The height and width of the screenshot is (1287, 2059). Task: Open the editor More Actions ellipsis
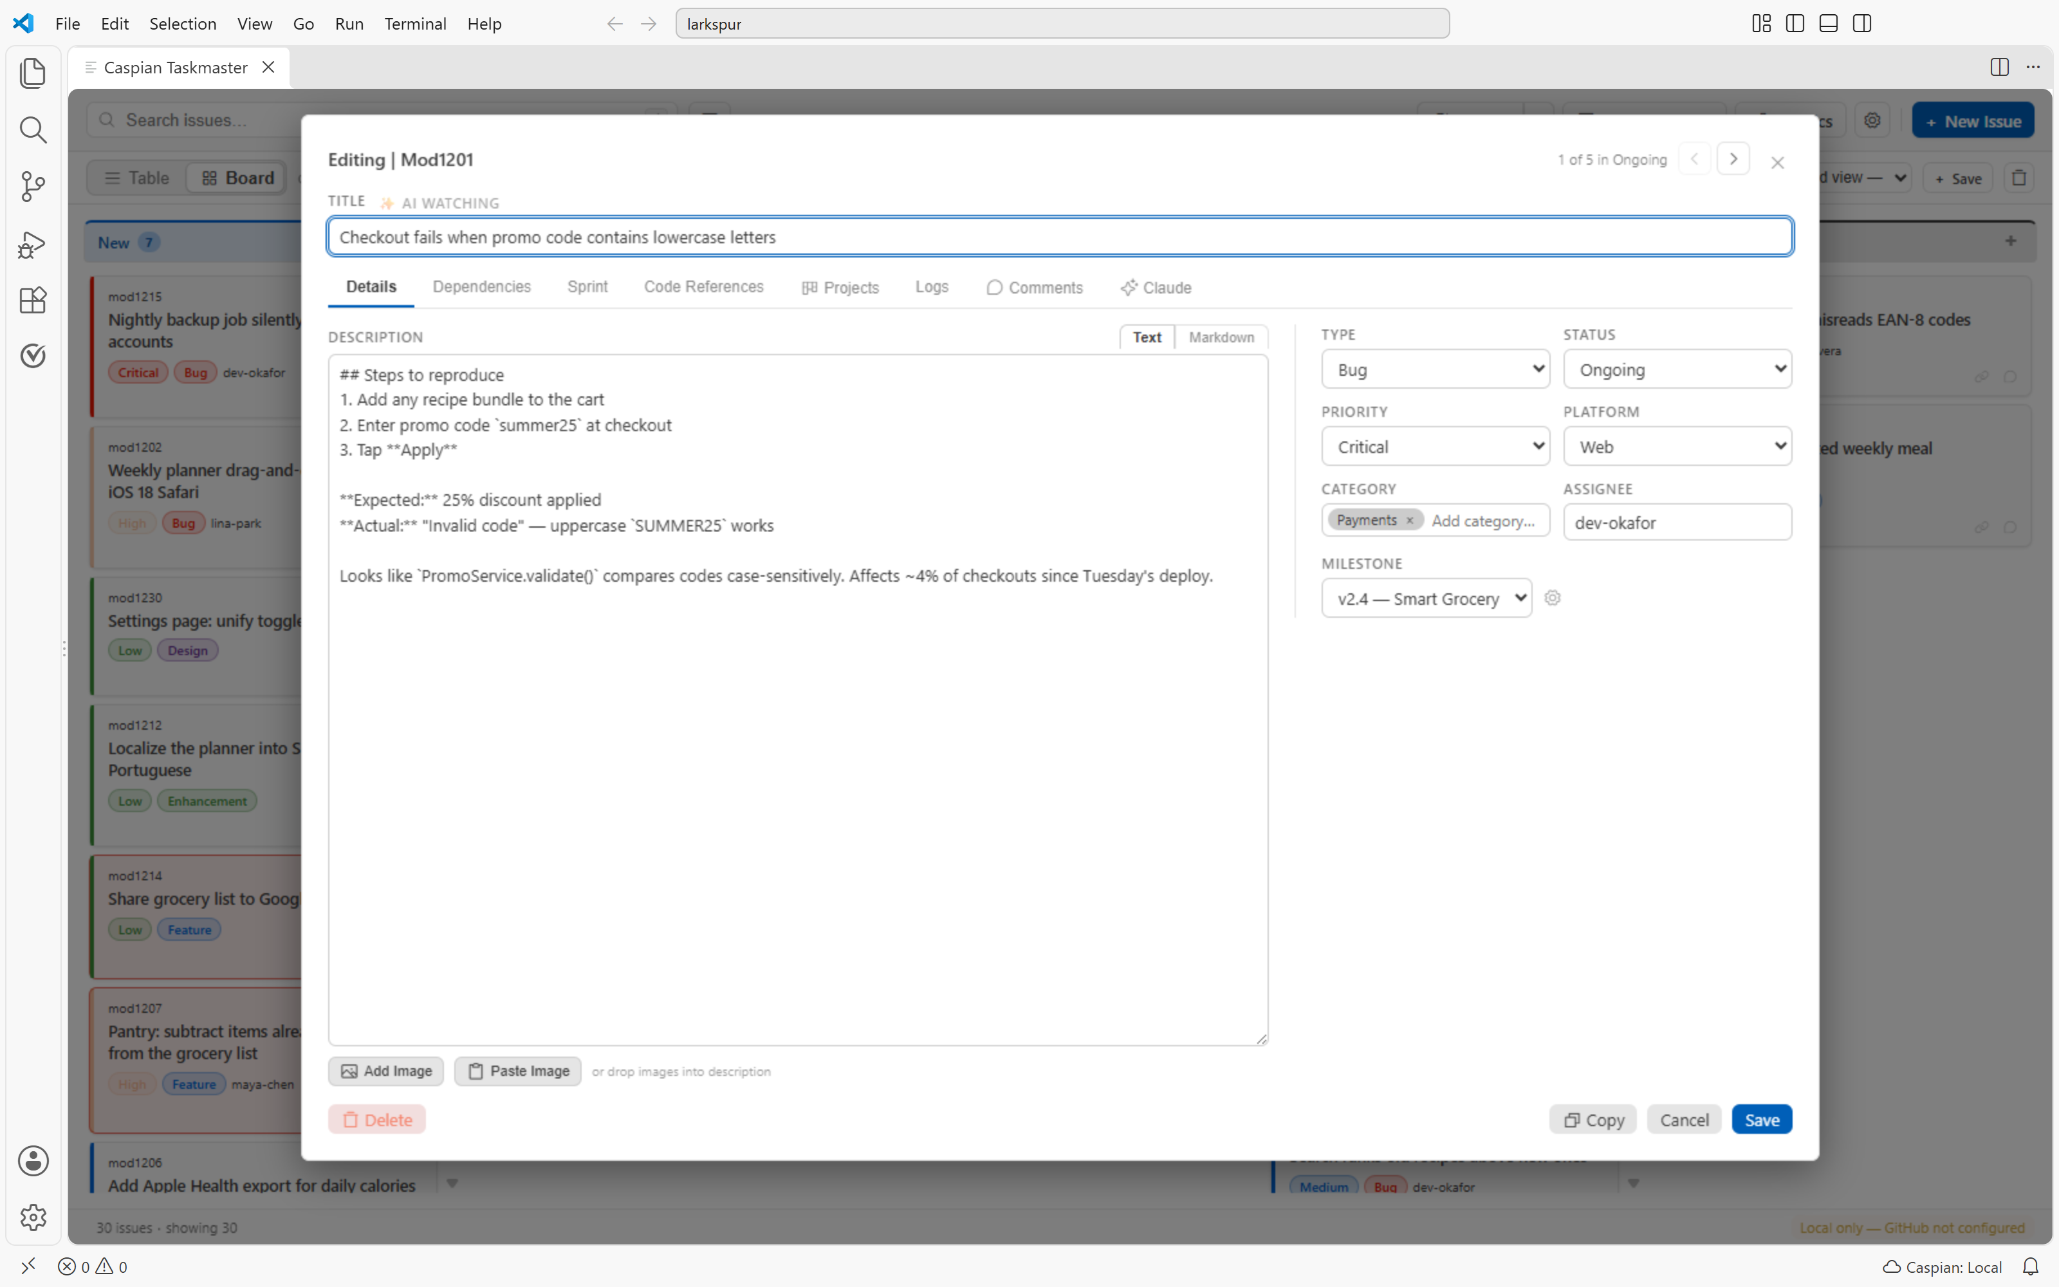(x=2033, y=67)
